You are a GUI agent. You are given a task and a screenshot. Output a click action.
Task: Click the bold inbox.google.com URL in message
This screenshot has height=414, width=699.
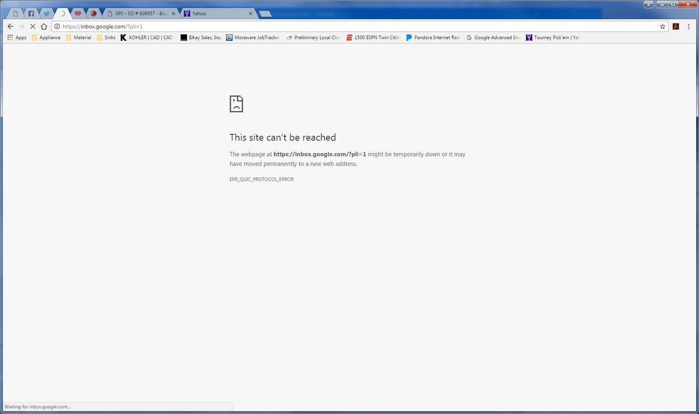320,154
